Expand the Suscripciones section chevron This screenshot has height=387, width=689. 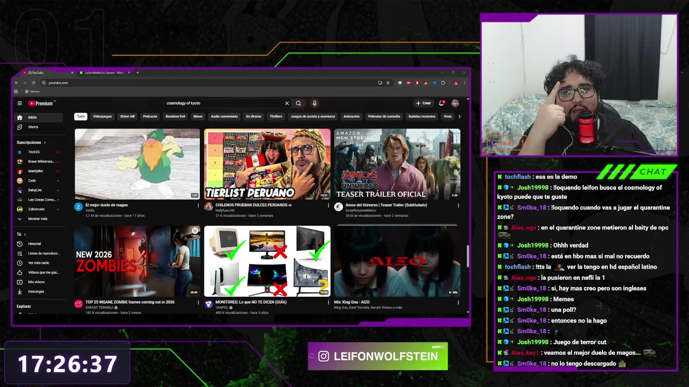45,142
